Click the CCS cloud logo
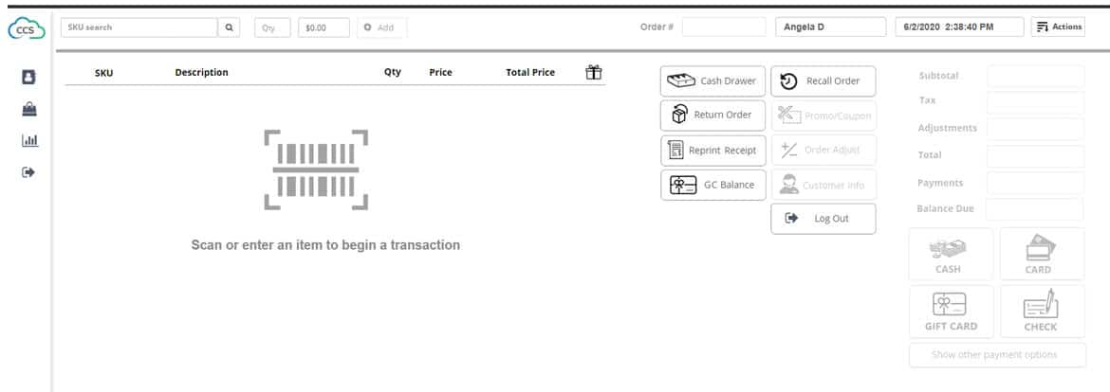Viewport: 1110px width, 392px height. (x=27, y=29)
